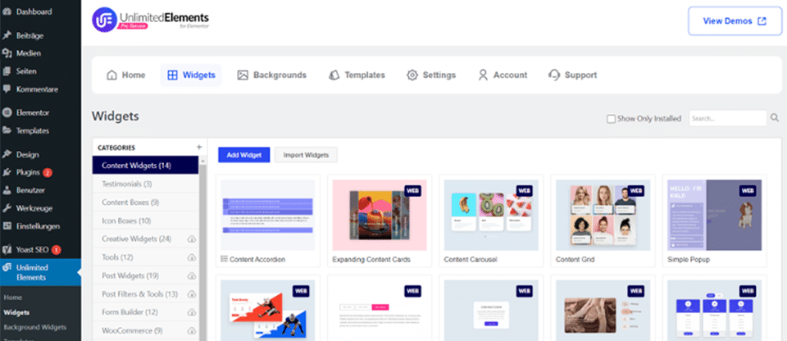Click the categories list scrollbar
This screenshot has width=787, height=341.
point(202,248)
